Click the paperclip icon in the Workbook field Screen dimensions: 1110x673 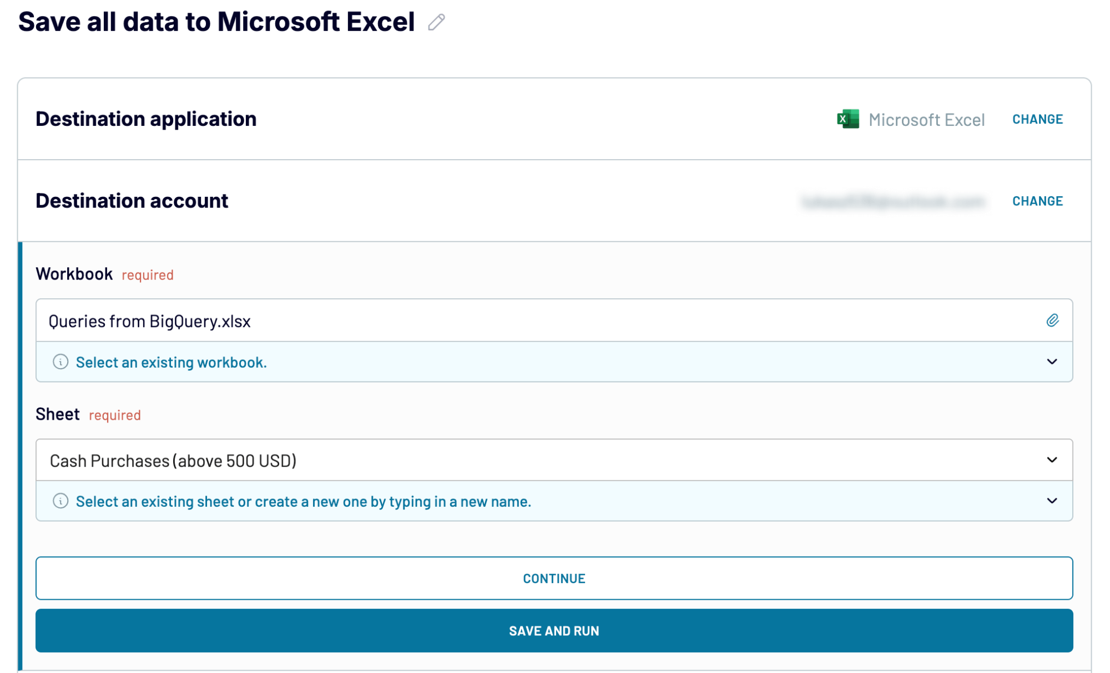tap(1053, 320)
